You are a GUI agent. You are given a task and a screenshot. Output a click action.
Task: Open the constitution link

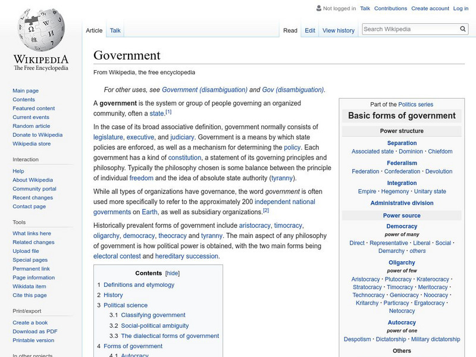pyautogui.click(x=184, y=157)
